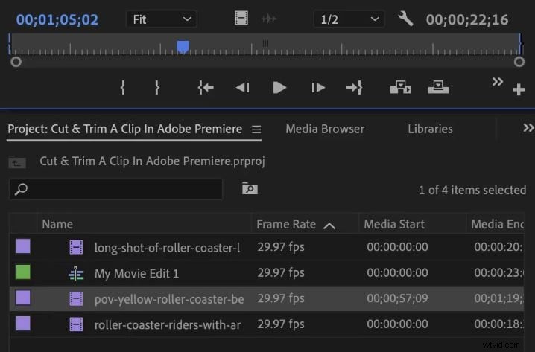Select Drag Video Only filmstrip icon
The height and width of the screenshot is (352, 535).
pyautogui.click(x=241, y=18)
